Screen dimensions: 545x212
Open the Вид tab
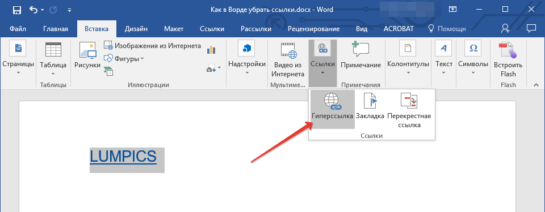[x=362, y=29]
